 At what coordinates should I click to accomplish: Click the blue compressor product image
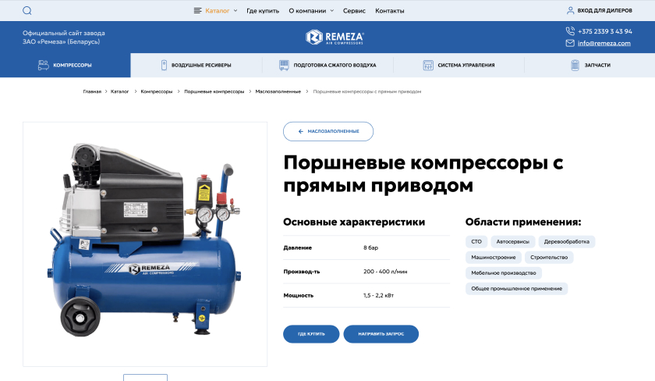point(145,244)
